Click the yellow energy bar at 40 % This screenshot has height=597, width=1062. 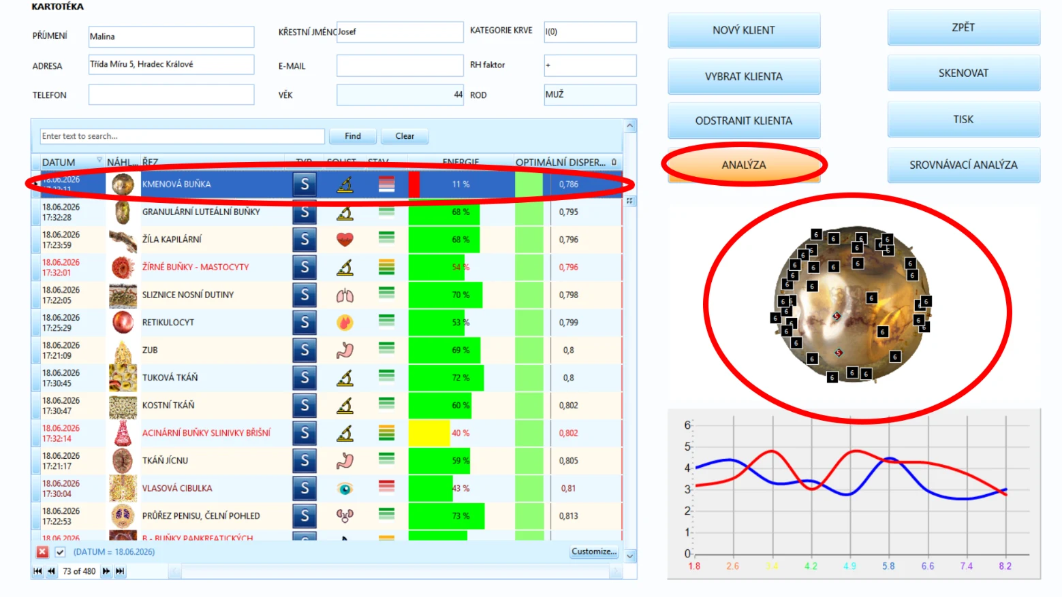[x=429, y=433]
